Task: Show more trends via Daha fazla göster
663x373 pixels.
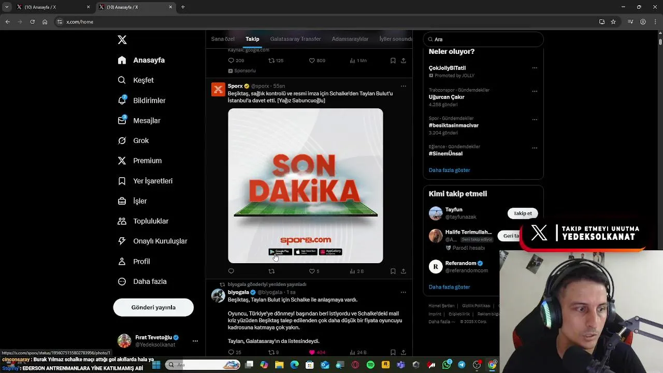Action: pos(449,170)
